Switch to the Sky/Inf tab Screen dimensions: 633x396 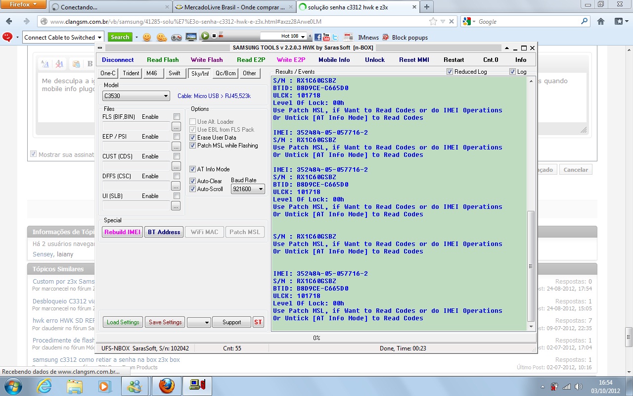pyautogui.click(x=199, y=73)
